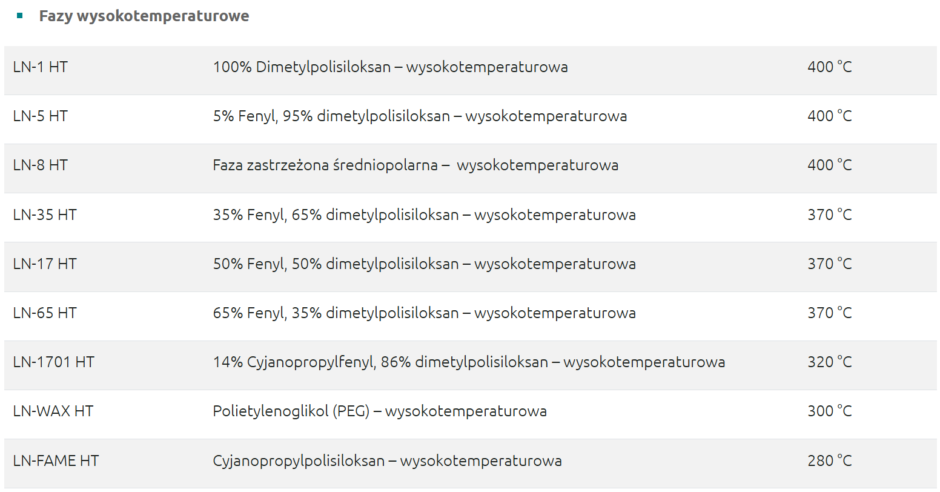Select the Faza zastrzeżona średniopolarna description
940x492 pixels.
coord(415,165)
